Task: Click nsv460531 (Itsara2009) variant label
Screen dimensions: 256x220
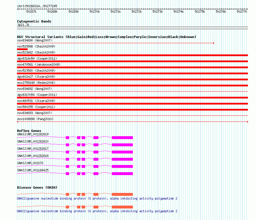Action: (x=36, y=101)
